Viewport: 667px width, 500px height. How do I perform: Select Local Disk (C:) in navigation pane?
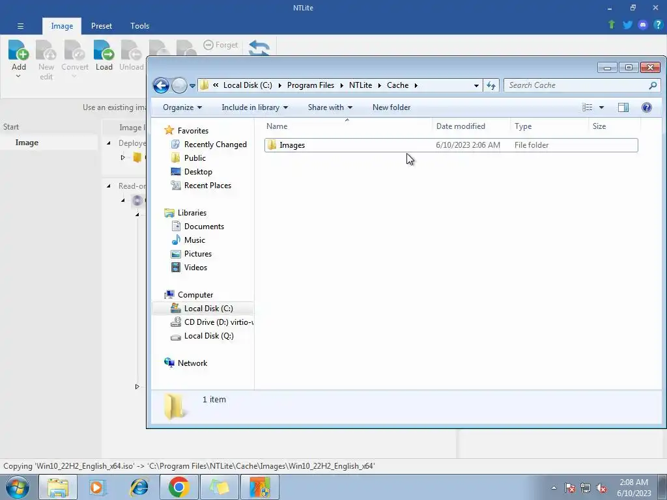(x=203, y=308)
